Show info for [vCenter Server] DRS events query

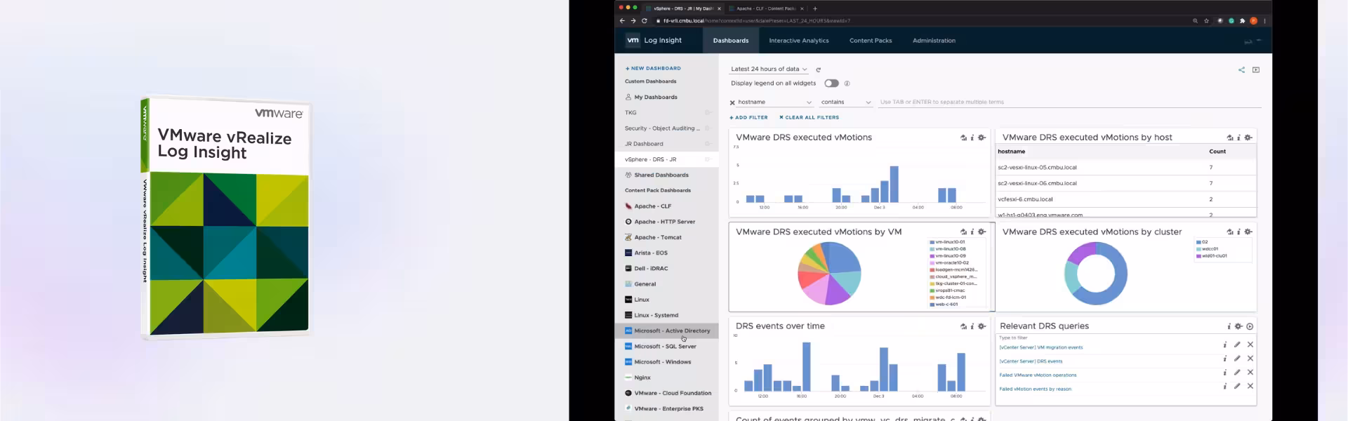coord(1225,359)
